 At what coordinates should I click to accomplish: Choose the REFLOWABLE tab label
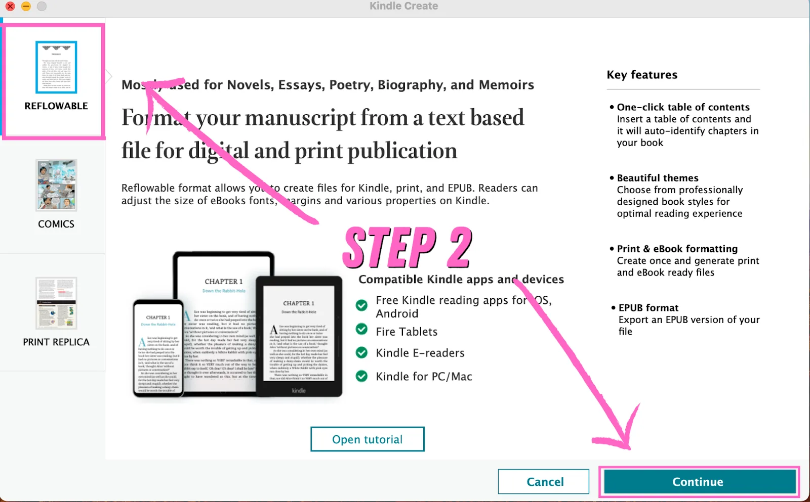click(56, 106)
